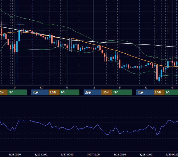Click the NY session block under 3/28 midnight
The height and width of the screenshot is (157, 178).
[122, 92]
